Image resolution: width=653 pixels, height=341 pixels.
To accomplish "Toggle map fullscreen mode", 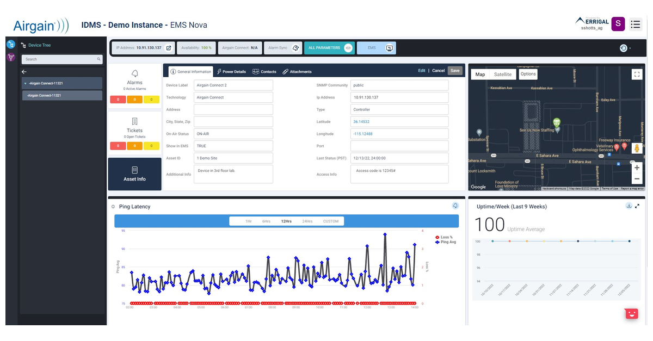I will pyautogui.click(x=637, y=74).
